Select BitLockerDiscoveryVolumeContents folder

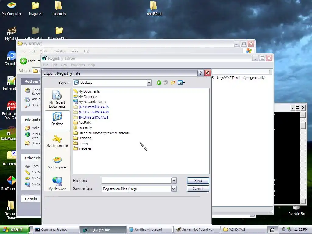(x=101, y=133)
